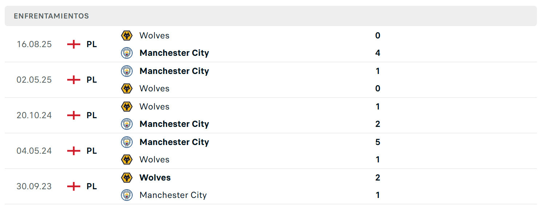Click PL league label for 04.05.24 match
542x211 pixels.
tap(92, 151)
